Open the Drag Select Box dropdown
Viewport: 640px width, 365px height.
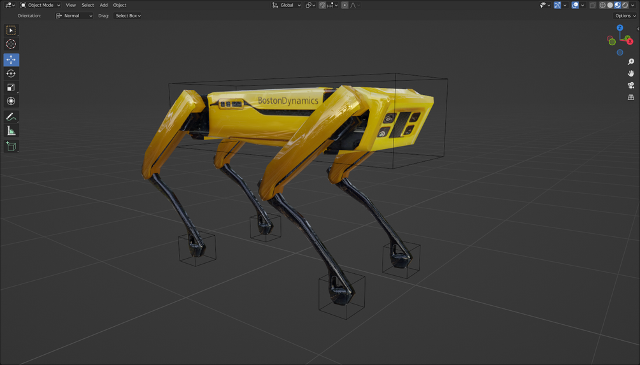coord(128,16)
